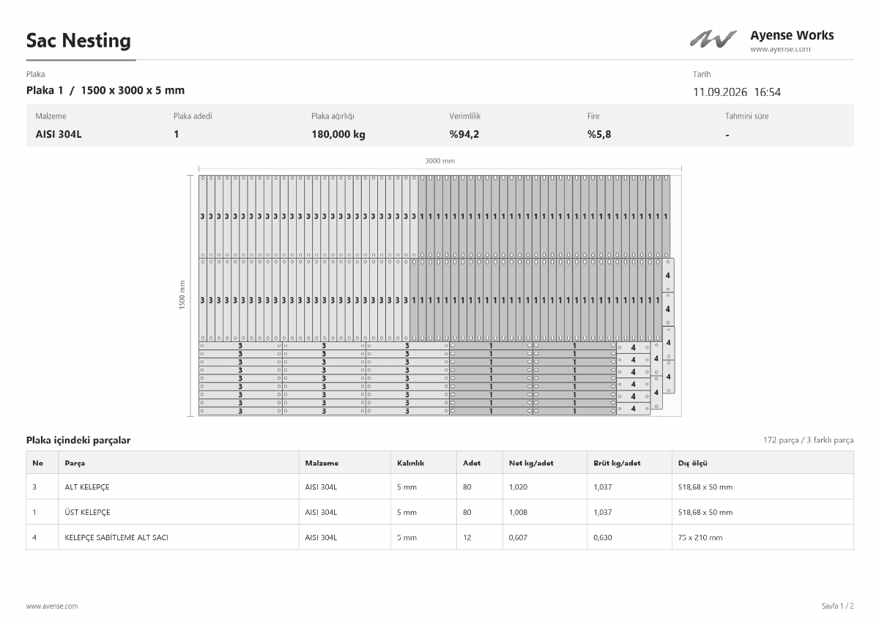Click the '172 parça / 3 farklı parça' summary

coord(808,440)
